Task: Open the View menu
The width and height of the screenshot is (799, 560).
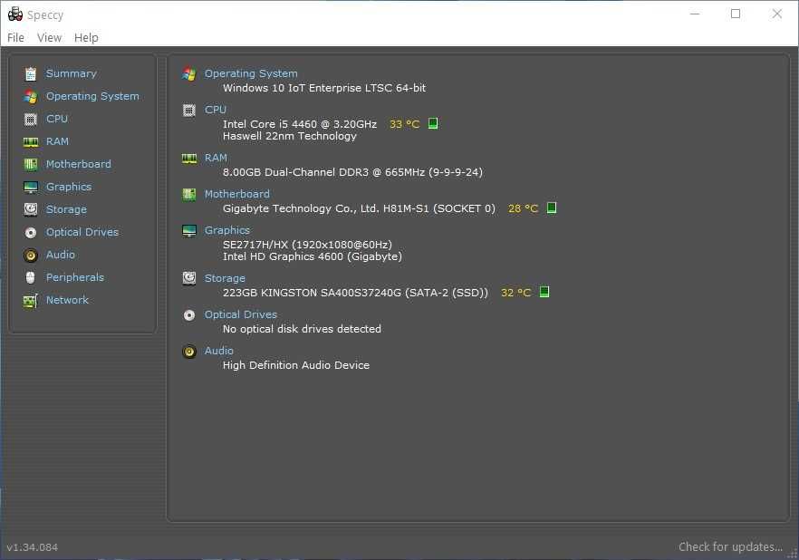Action: tap(50, 38)
